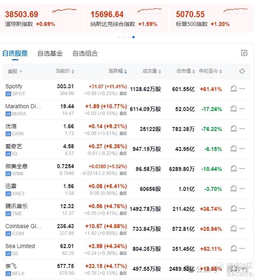The width and height of the screenshot is (257, 280).
Task: Click year-to-date value -76.32%
Action: click(212, 129)
